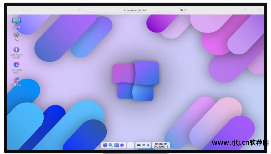The image size is (271, 154).
Task: Go back with the browser back arrow
Action: (23, 10)
